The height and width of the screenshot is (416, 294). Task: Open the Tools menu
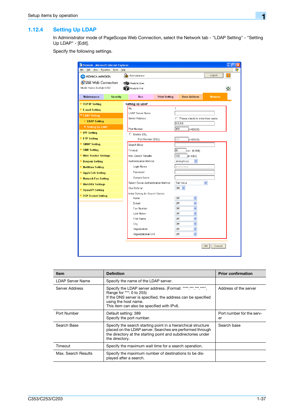pyautogui.click(x=116, y=70)
